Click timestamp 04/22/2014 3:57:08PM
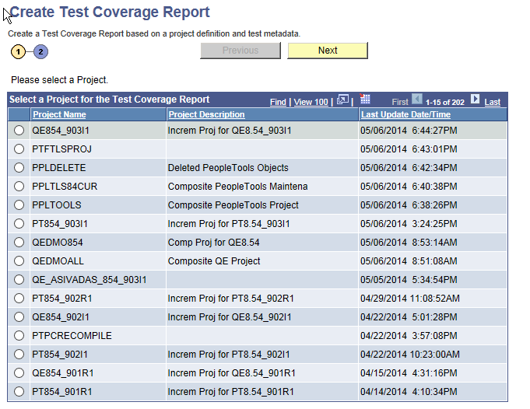 [x=409, y=336]
